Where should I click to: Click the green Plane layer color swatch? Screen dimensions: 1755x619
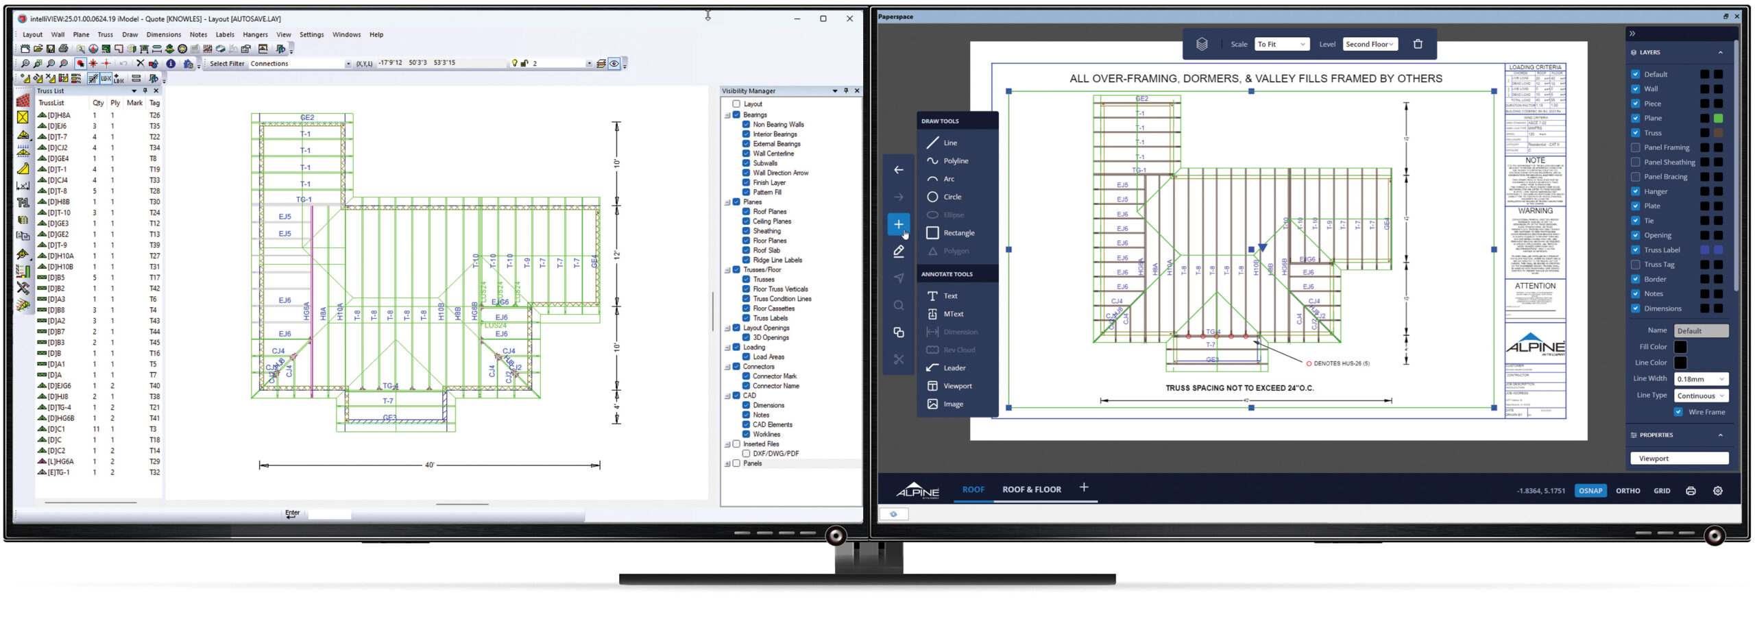click(1719, 118)
